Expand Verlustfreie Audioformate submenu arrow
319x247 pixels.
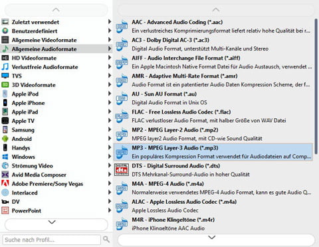coord(110,66)
